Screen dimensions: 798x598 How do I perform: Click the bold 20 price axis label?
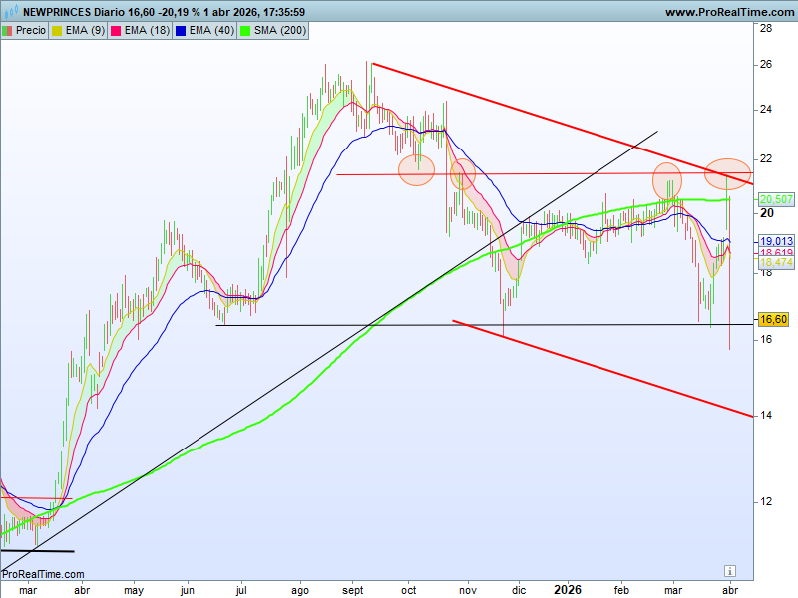766,213
